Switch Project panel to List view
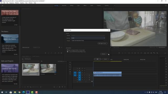The height and width of the screenshot is (94, 168). [x=25, y=87]
